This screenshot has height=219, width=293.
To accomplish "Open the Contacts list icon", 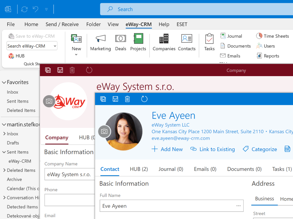I will pyautogui.click(x=187, y=39).
